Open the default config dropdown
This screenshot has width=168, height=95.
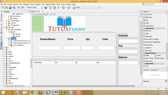pyautogui.click(x=35, y=8)
